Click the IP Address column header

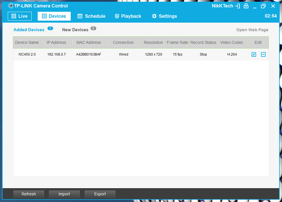pyautogui.click(x=56, y=42)
